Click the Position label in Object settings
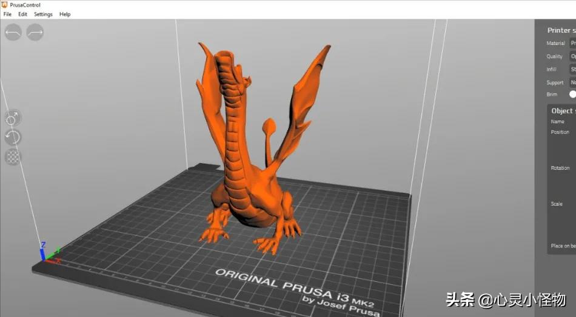Image resolution: width=576 pixels, height=317 pixels. pos(560,132)
